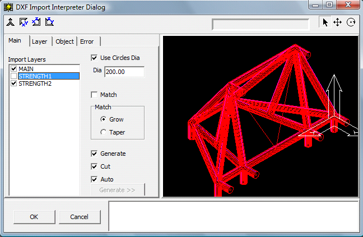
Task: Uncheck the MAIN layer checkbox
Action: pyautogui.click(x=14, y=69)
